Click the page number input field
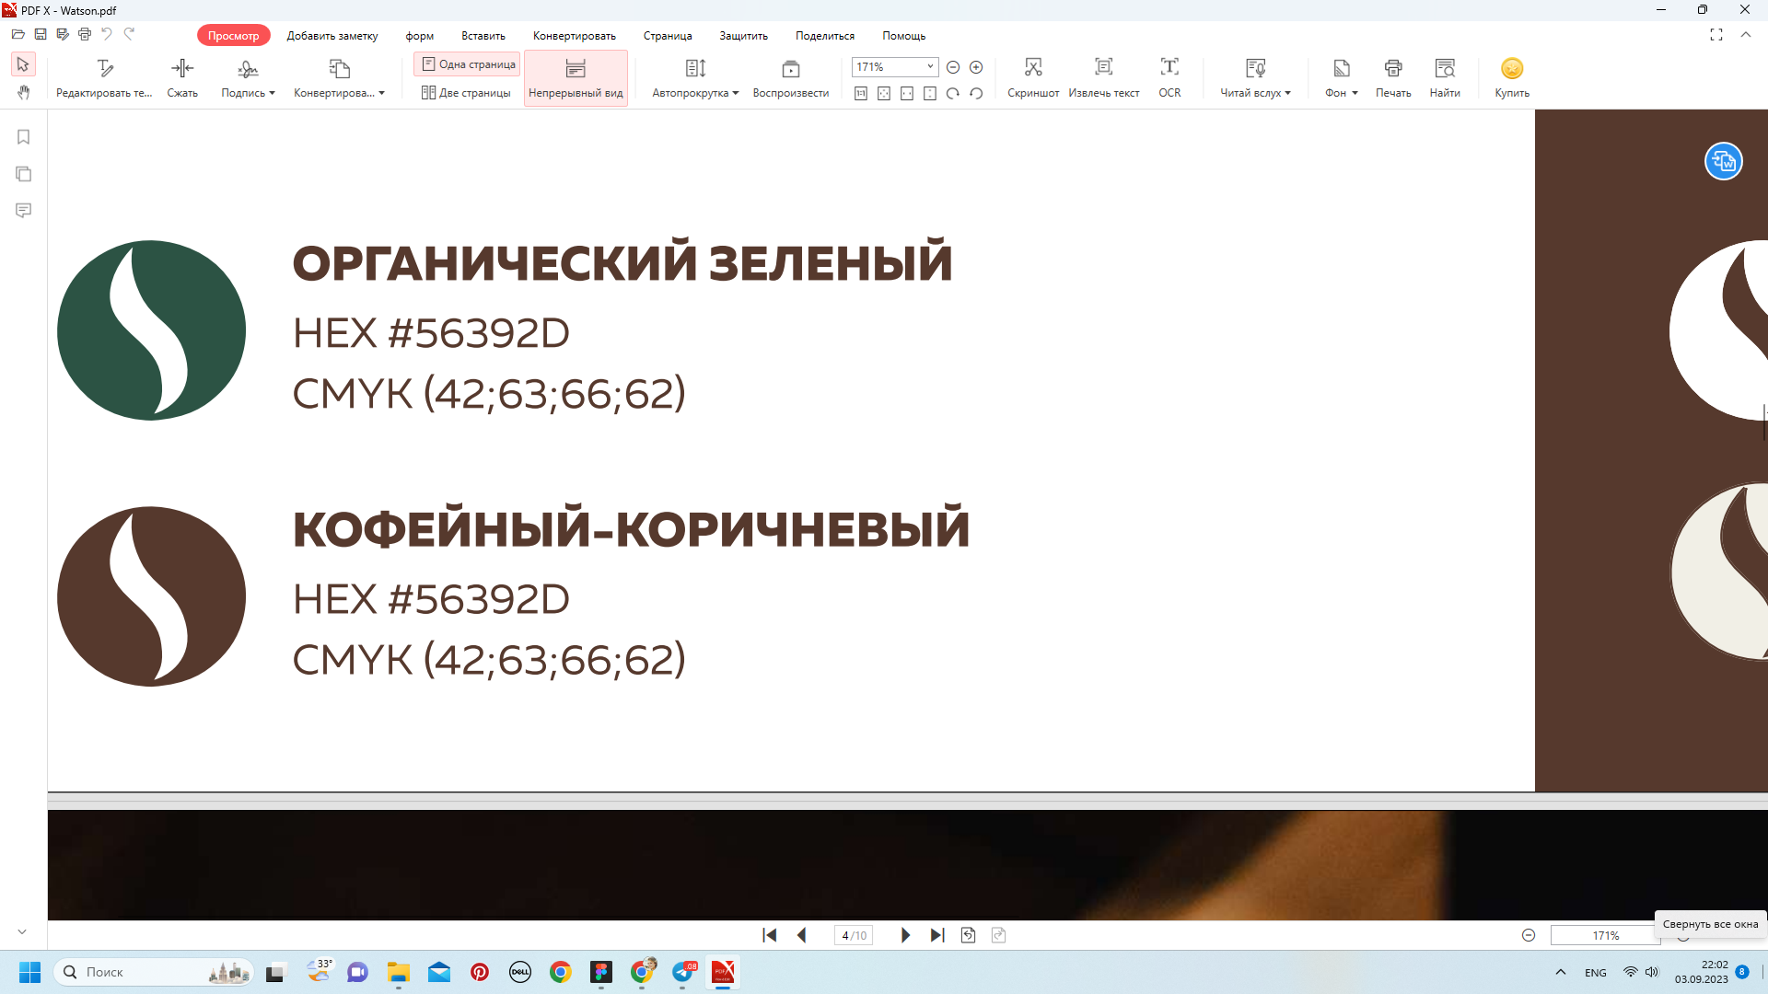This screenshot has width=1768, height=994. click(x=853, y=935)
